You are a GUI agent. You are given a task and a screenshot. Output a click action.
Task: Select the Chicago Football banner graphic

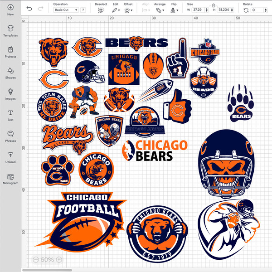click(81, 222)
